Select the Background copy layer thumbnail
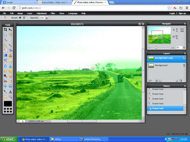This screenshot has width=190, height=142. [151, 58]
